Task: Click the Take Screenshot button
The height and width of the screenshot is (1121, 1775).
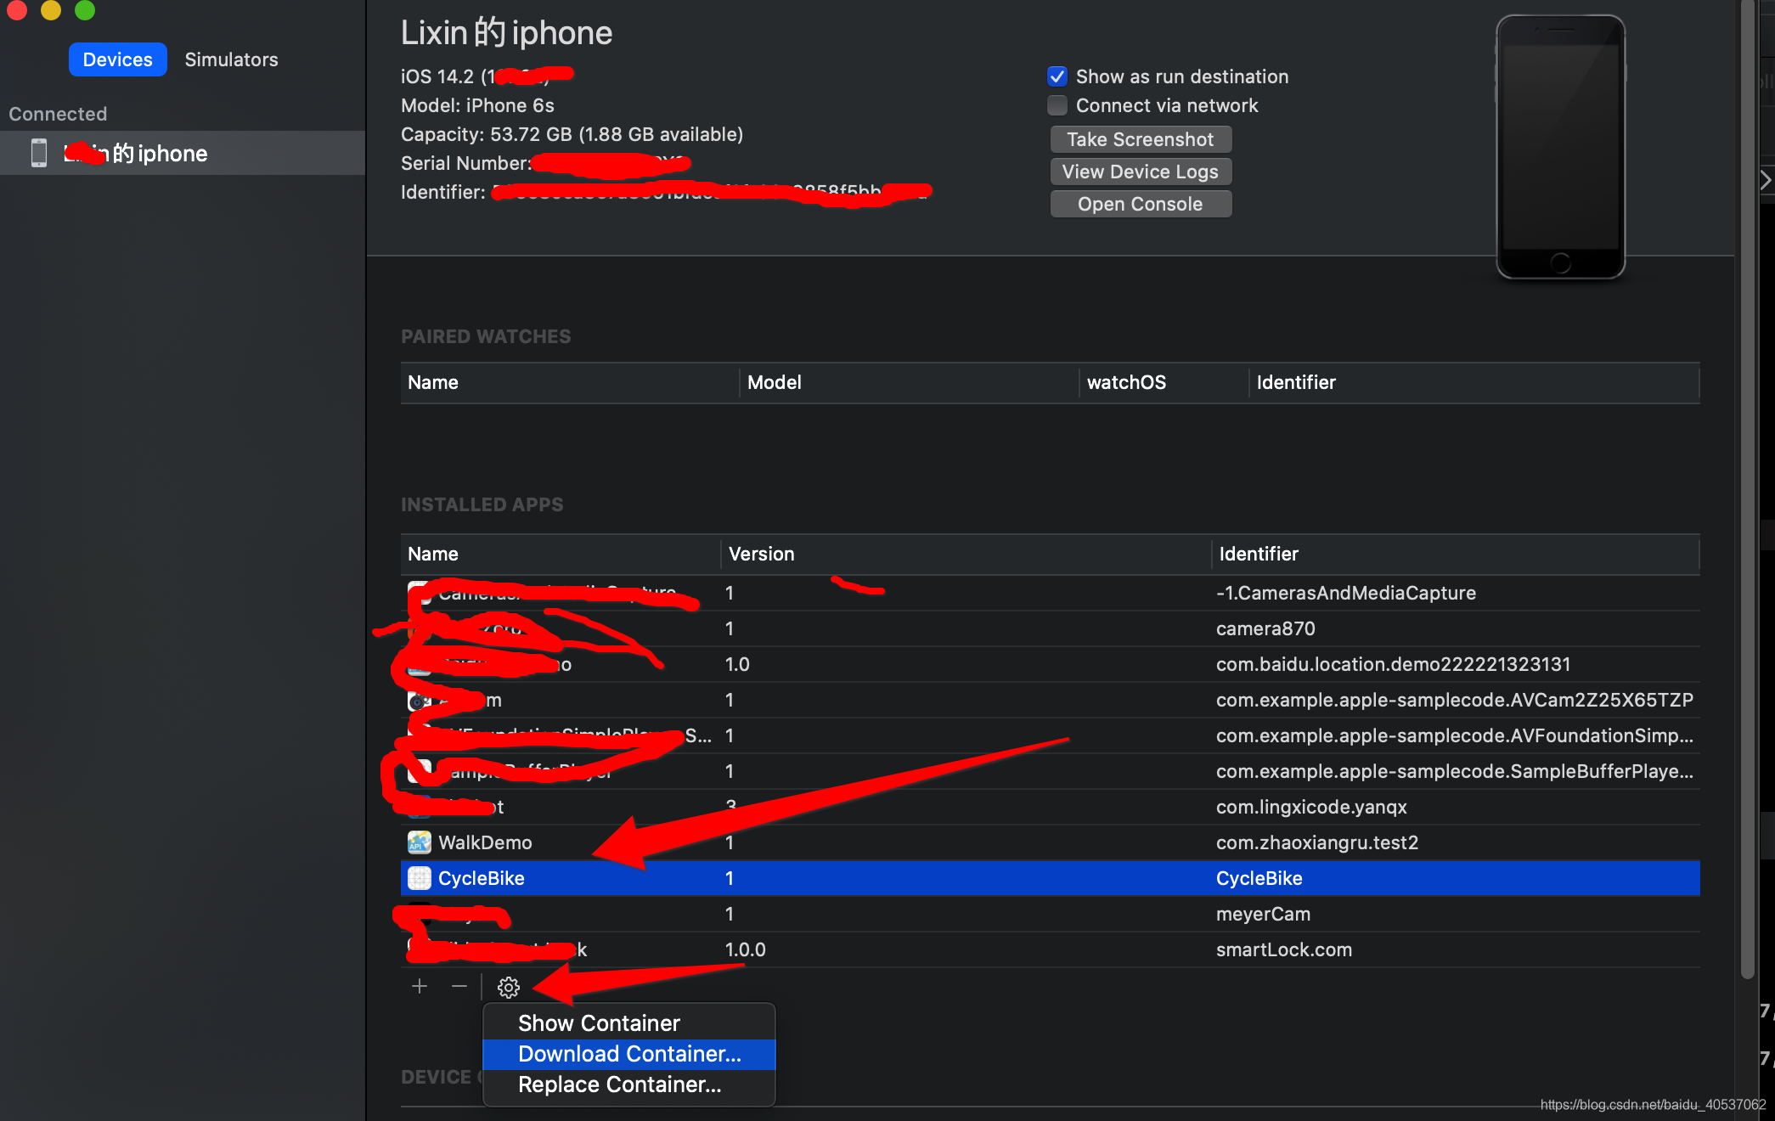Action: point(1141,139)
